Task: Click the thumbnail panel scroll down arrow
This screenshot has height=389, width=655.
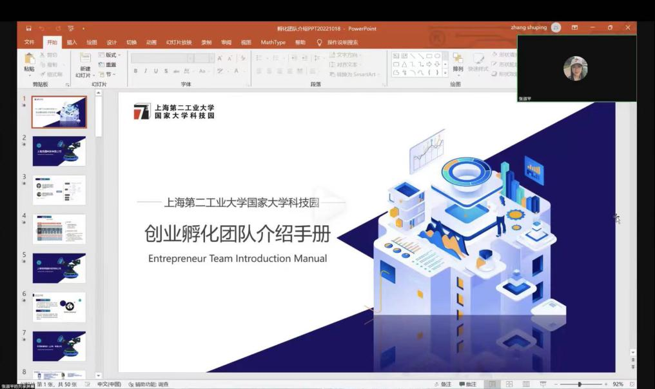Action: point(99,375)
